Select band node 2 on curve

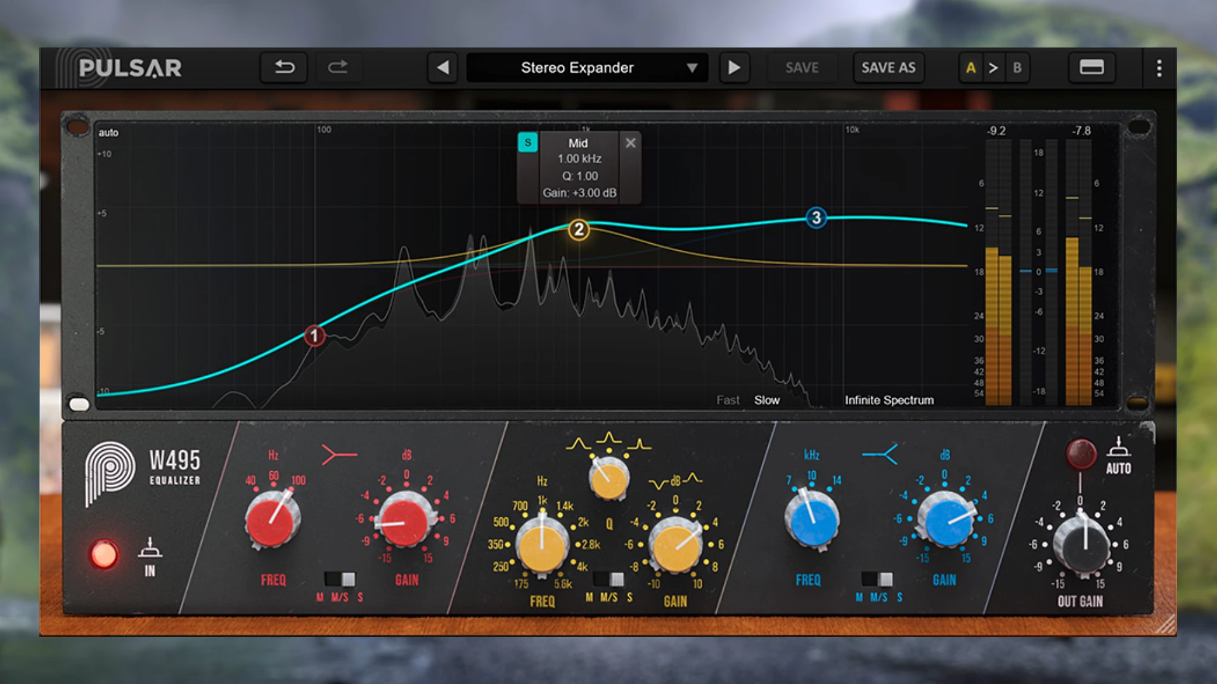(578, 229)
